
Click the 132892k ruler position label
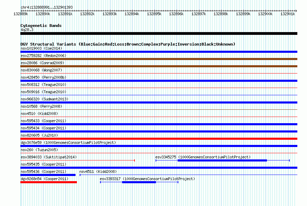[87, 14]
